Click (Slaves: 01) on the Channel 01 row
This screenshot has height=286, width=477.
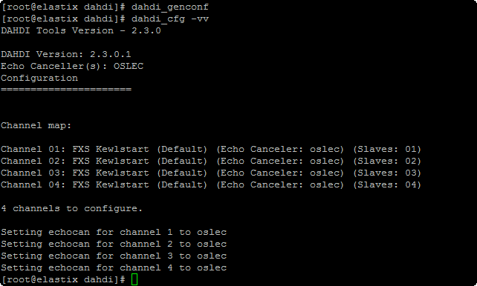point(387,149)
